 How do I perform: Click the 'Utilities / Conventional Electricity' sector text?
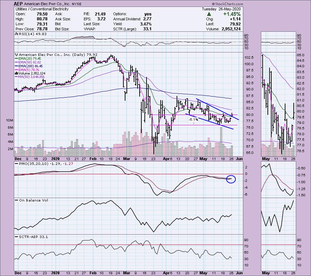point(42,9)
